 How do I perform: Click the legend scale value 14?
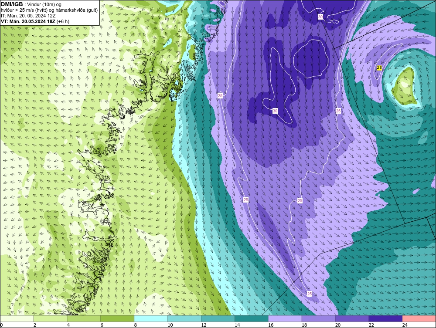pos(237,325)
